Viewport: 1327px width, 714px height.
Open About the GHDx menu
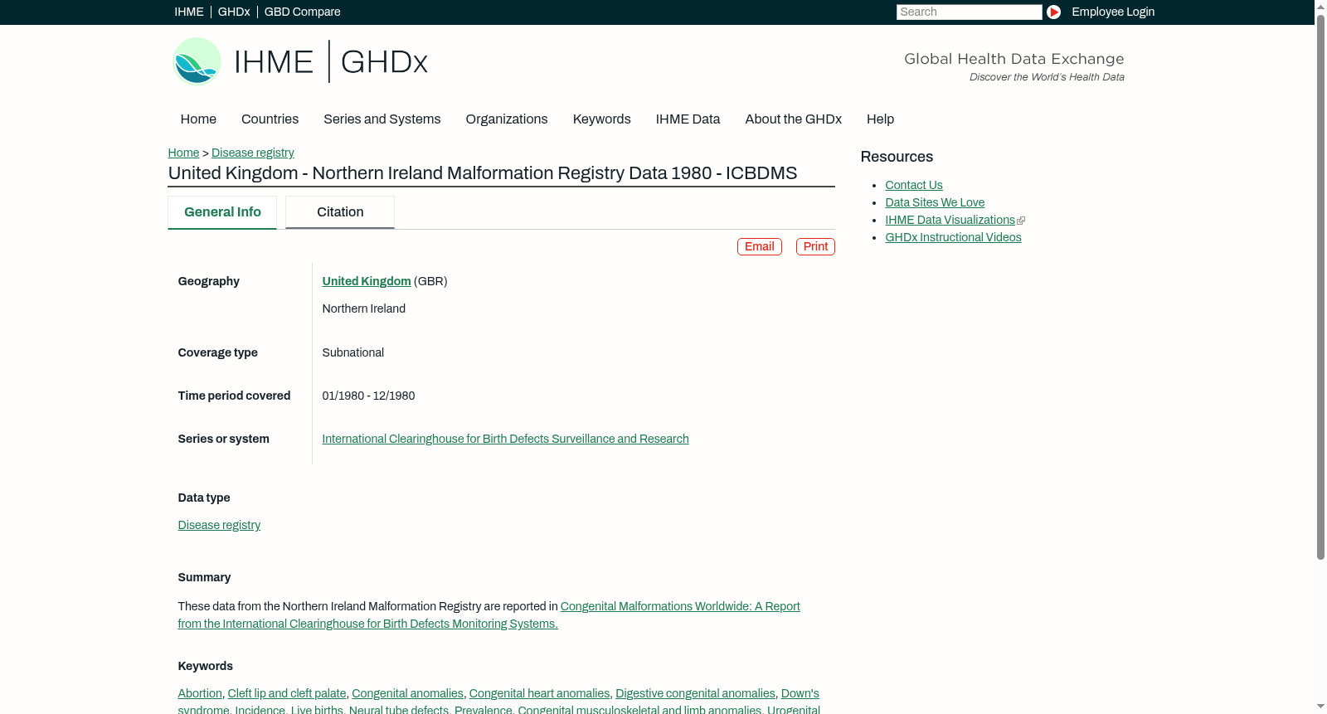[793, 119]
